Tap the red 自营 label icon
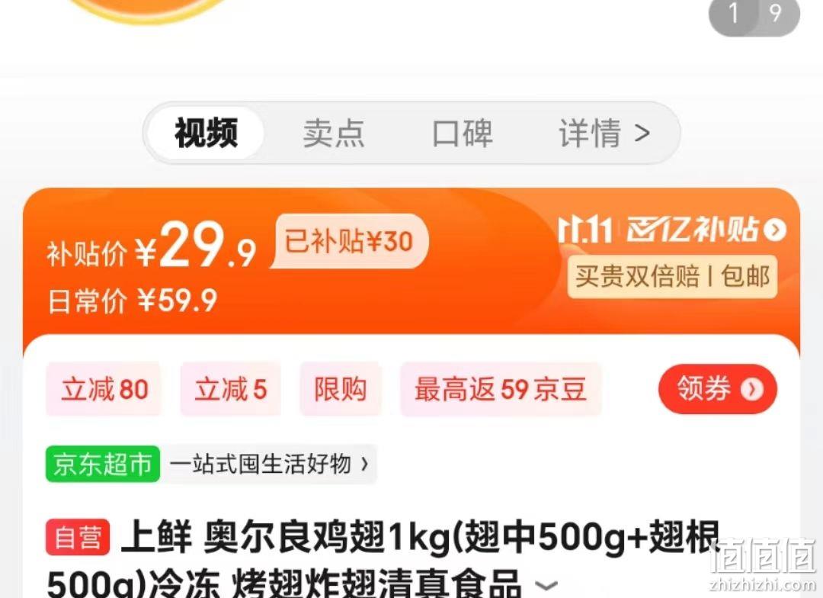The height and width of the screenshot is (598, 823). [78, 538]
